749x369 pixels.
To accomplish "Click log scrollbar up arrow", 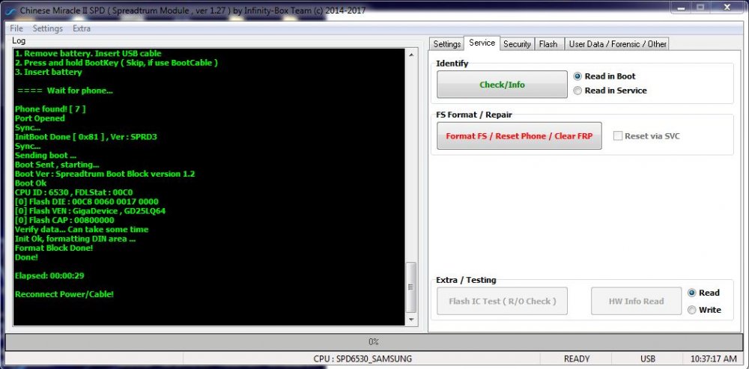I will coord(411,55).
